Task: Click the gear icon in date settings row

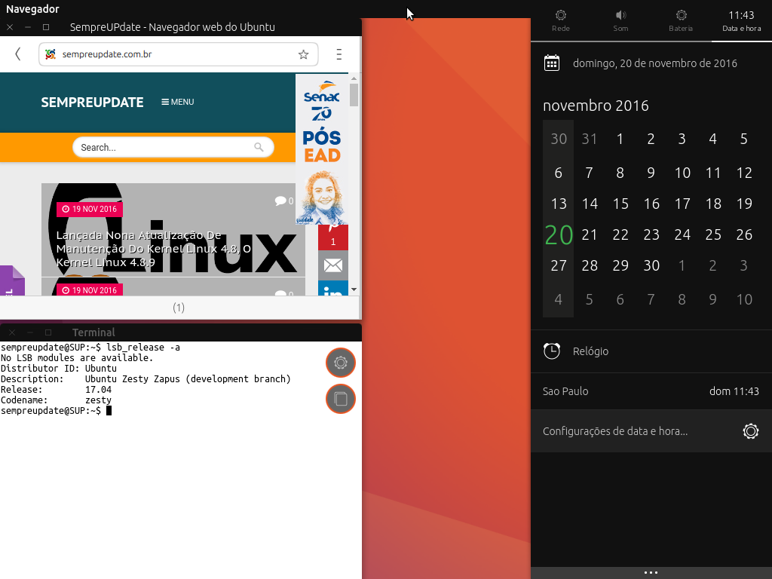Action: coord(750,431)
